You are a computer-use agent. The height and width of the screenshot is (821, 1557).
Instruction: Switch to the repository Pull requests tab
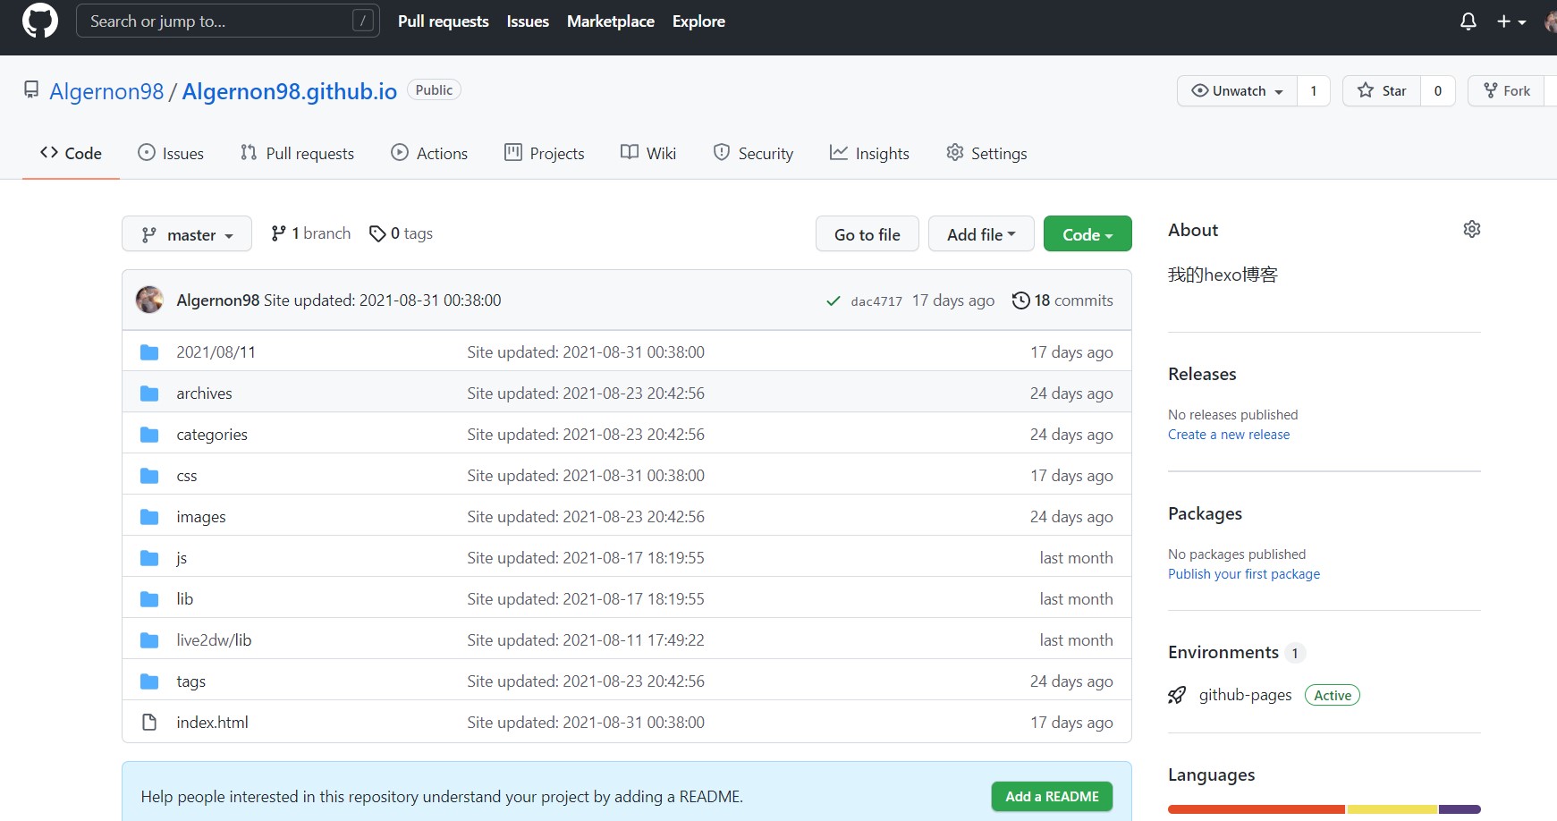coord(297,153)
